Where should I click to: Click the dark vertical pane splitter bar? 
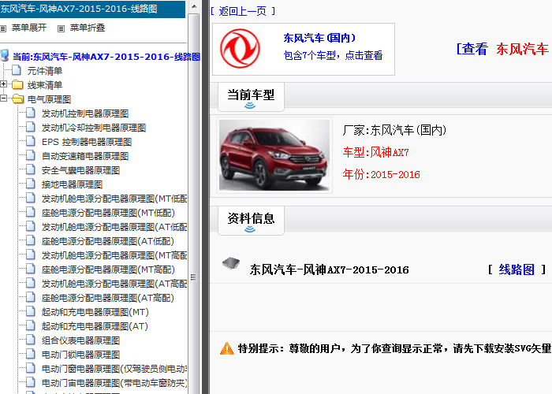click(206, 197)
